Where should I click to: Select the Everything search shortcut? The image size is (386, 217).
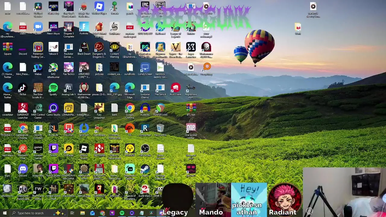[206, 69]
